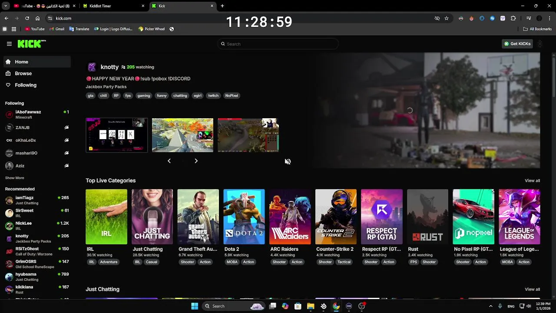Open View all for the Just Chatting section
Viewport: 556px width, 313px height.
[532, 290]
